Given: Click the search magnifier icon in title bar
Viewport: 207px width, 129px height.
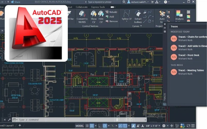Looking at the screenshot, I should pos(124,2).
